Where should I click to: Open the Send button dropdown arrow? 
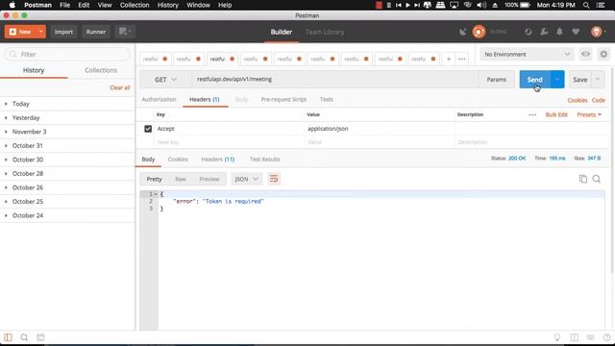557,80
